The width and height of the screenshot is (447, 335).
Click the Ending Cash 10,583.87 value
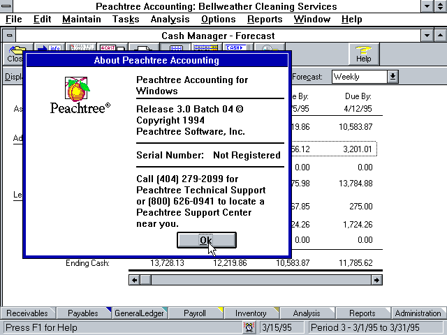(x=293, y=263)
